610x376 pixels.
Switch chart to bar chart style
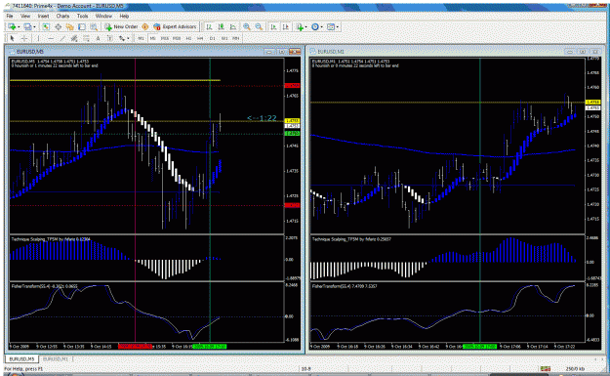[x=209, y=26]
